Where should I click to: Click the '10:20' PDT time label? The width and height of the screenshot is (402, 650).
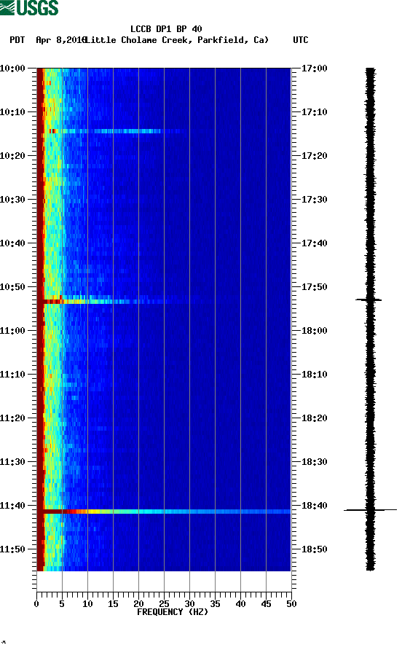(x=12, y=155)
